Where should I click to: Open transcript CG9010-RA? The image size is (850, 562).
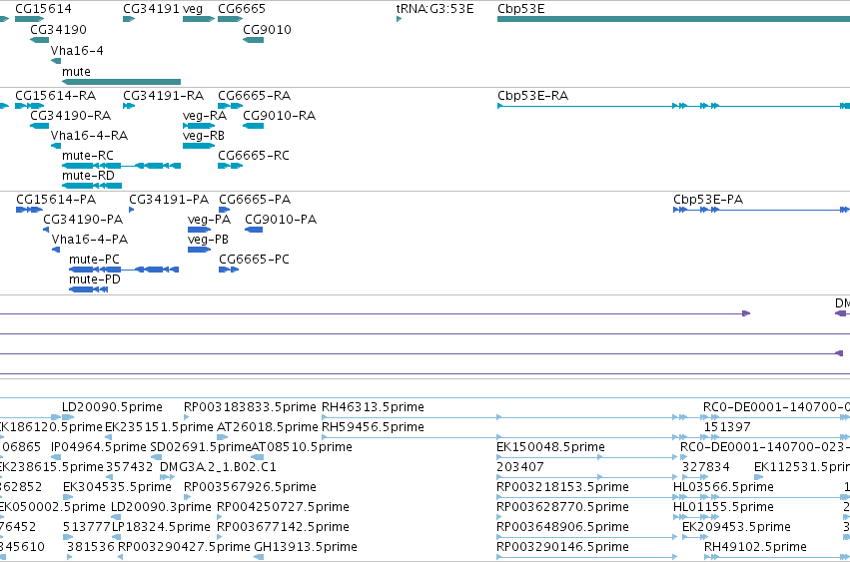pos(280,116)
